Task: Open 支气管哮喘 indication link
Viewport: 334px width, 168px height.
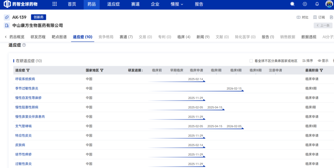Action: pos(24,126)
